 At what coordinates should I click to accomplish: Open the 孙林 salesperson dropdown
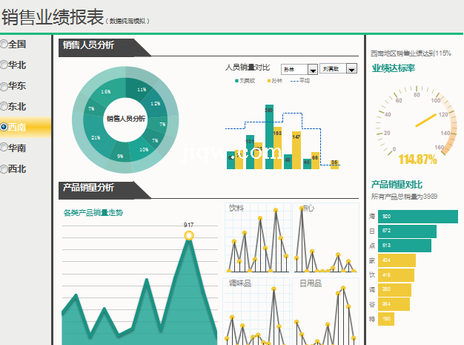point(312,69)
